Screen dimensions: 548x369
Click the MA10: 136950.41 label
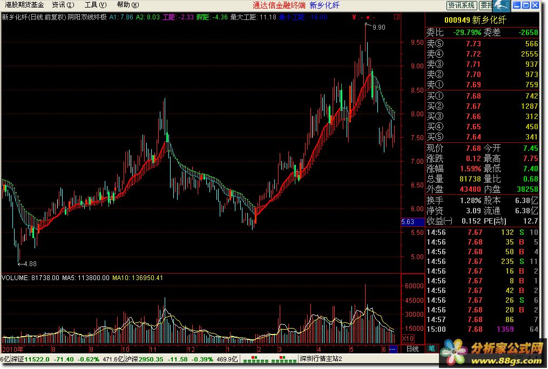click(x=137, y=278)
